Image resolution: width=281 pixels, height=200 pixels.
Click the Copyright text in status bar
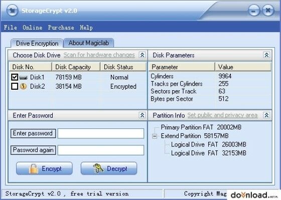(x=205, y=193)
